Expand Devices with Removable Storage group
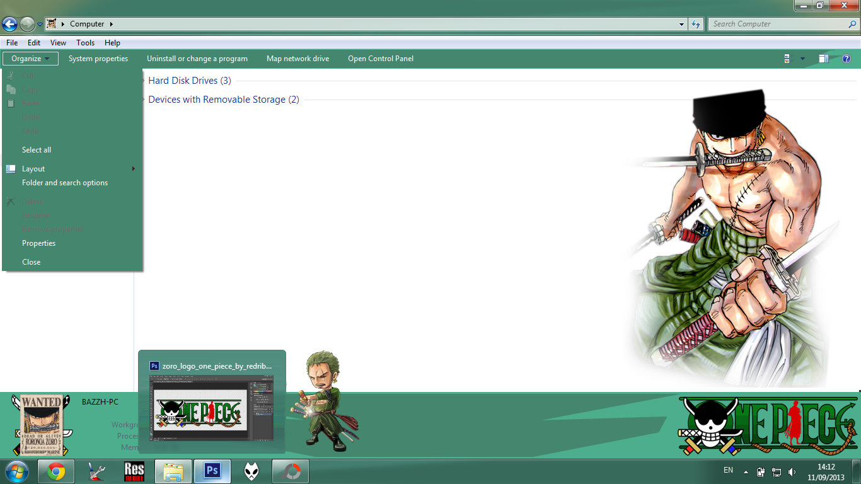This screenshot has height=484, width=861. tap(144, 100)
